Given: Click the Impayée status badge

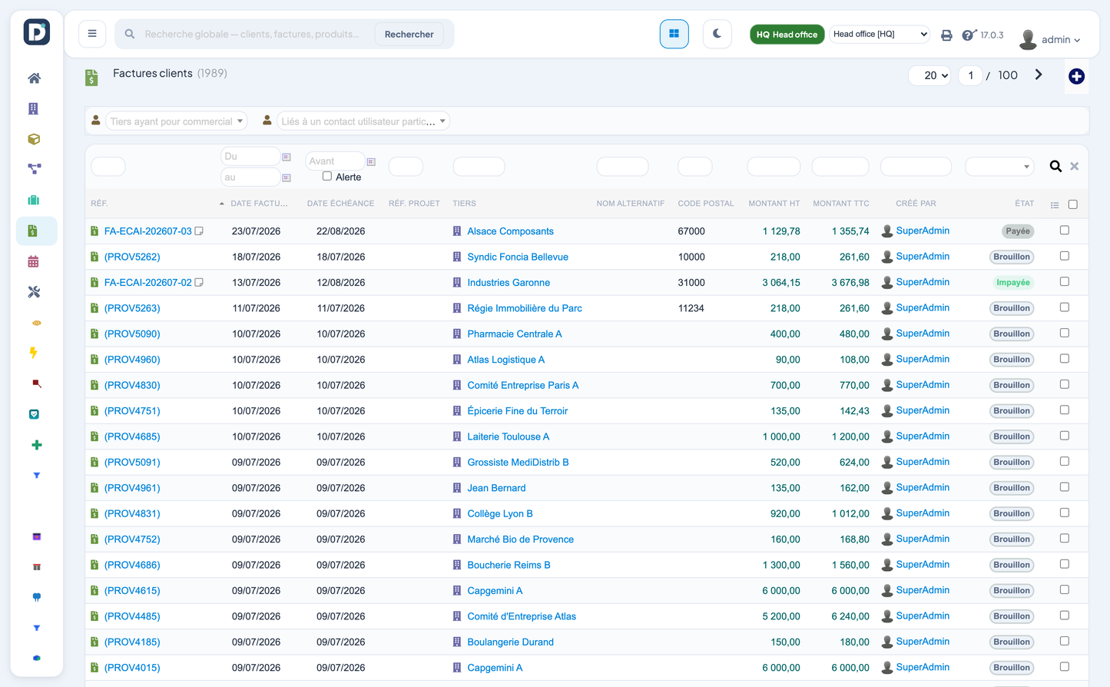Looking at the screenshot, I should (x=1013, y=282).
